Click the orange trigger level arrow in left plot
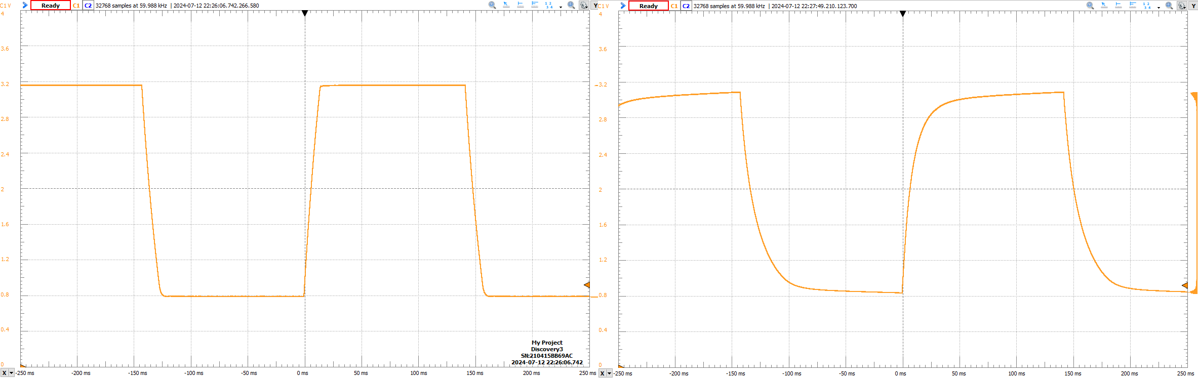This screenshot has width=1198, height=378. click(x=587, y=285)
